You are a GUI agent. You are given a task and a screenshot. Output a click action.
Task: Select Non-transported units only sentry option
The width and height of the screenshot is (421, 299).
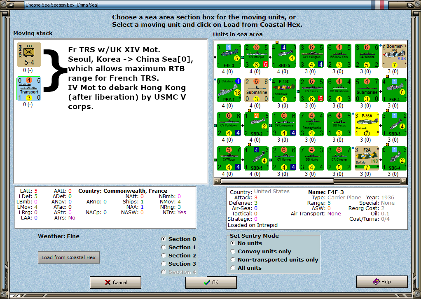pos(274,259)
